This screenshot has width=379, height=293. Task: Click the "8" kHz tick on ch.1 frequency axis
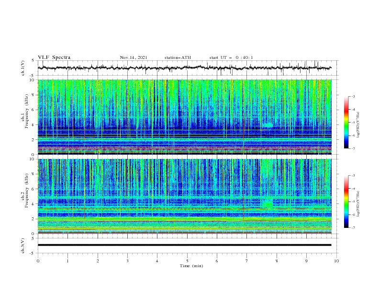tap(33, 95)
